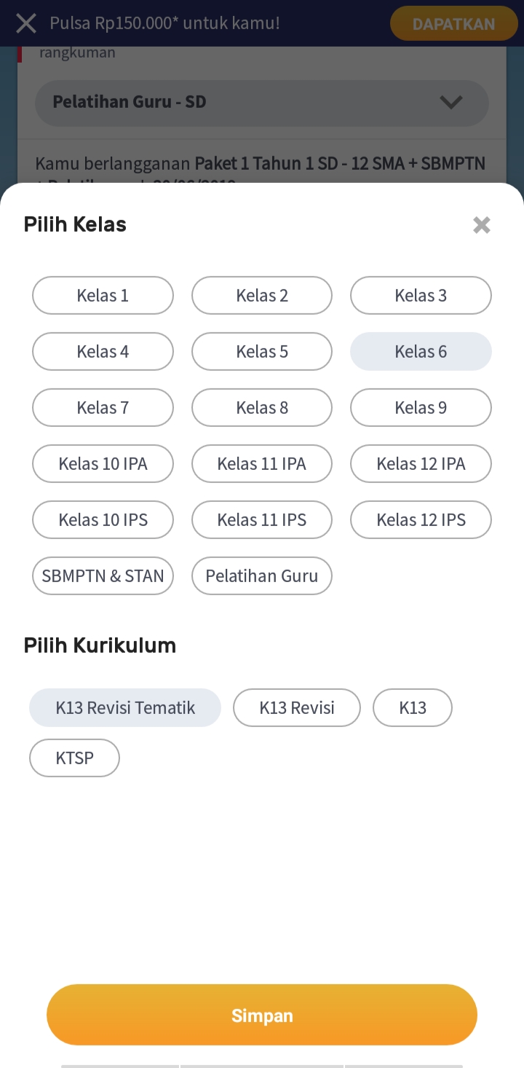Choose K13 Revisi Tematik curriculum
Viewport: 524px width, 1068px height.
click(x=125, y=707)
